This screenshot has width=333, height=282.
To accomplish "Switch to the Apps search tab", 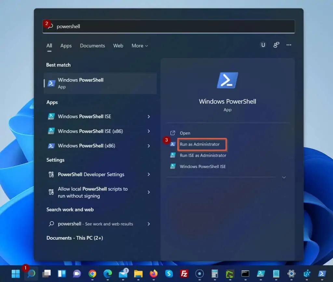I will click(66, 46).
